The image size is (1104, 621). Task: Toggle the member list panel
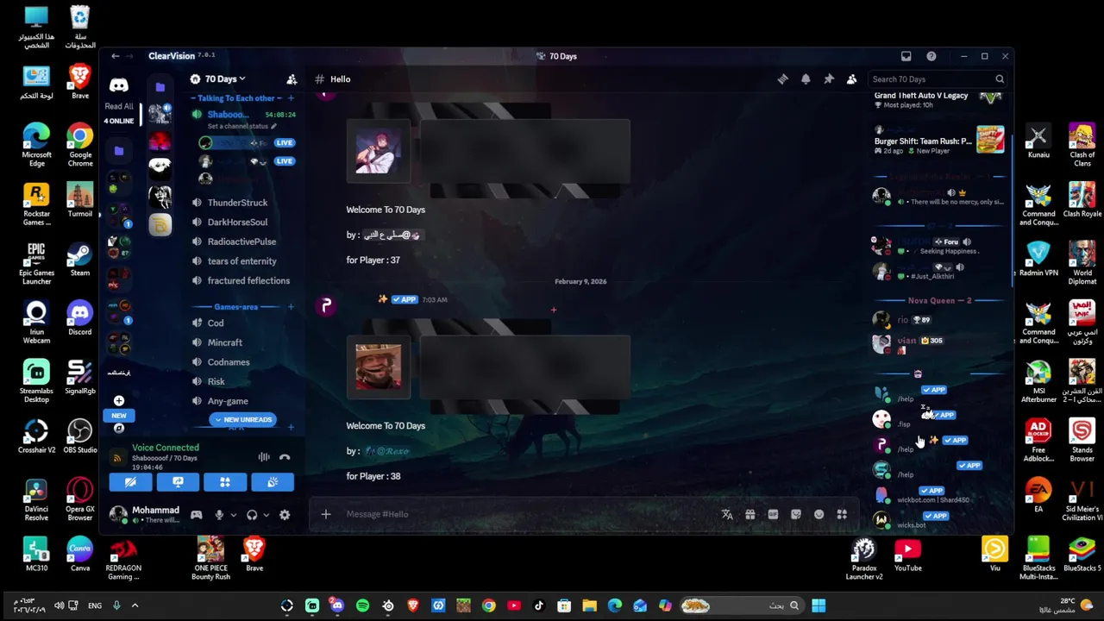[851, 79]
